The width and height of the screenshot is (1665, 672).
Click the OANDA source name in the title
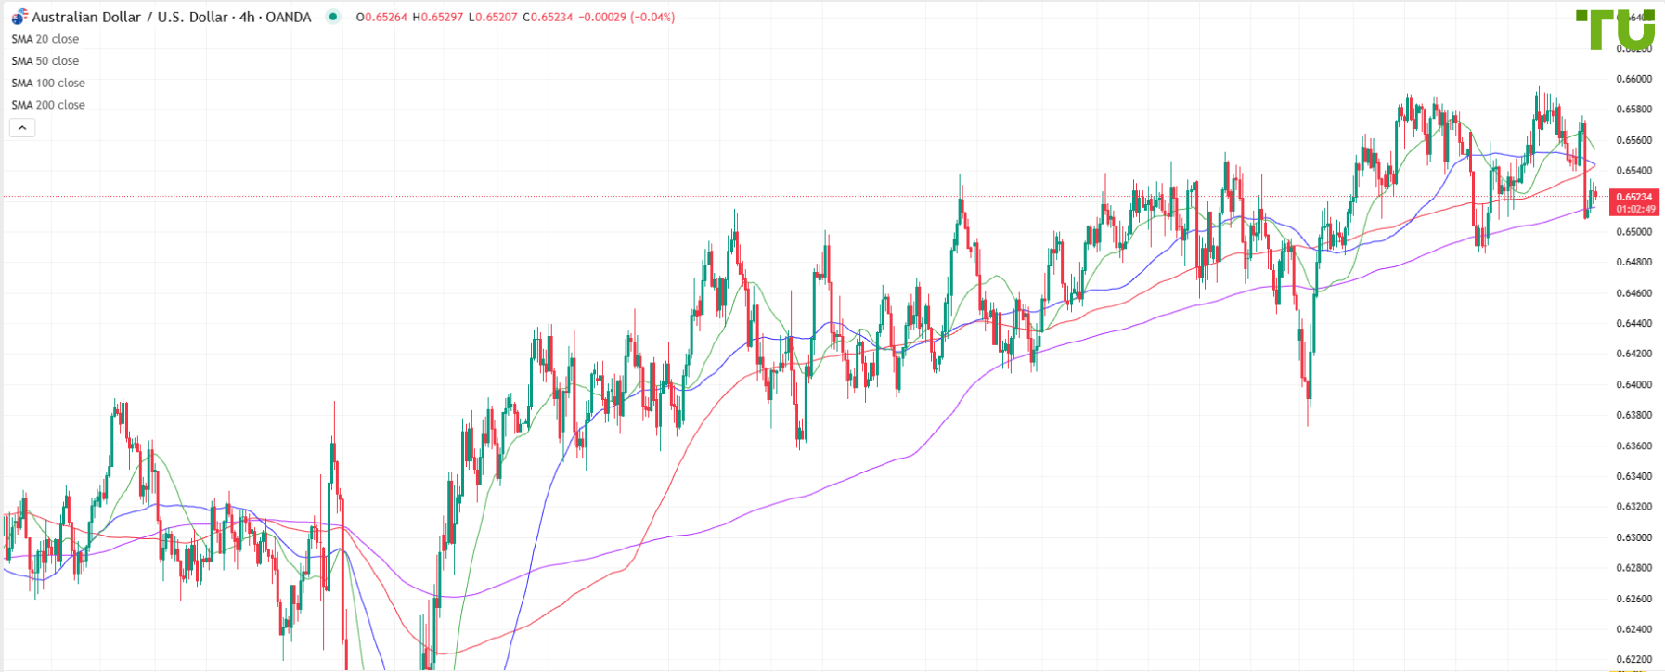(289, 17)
